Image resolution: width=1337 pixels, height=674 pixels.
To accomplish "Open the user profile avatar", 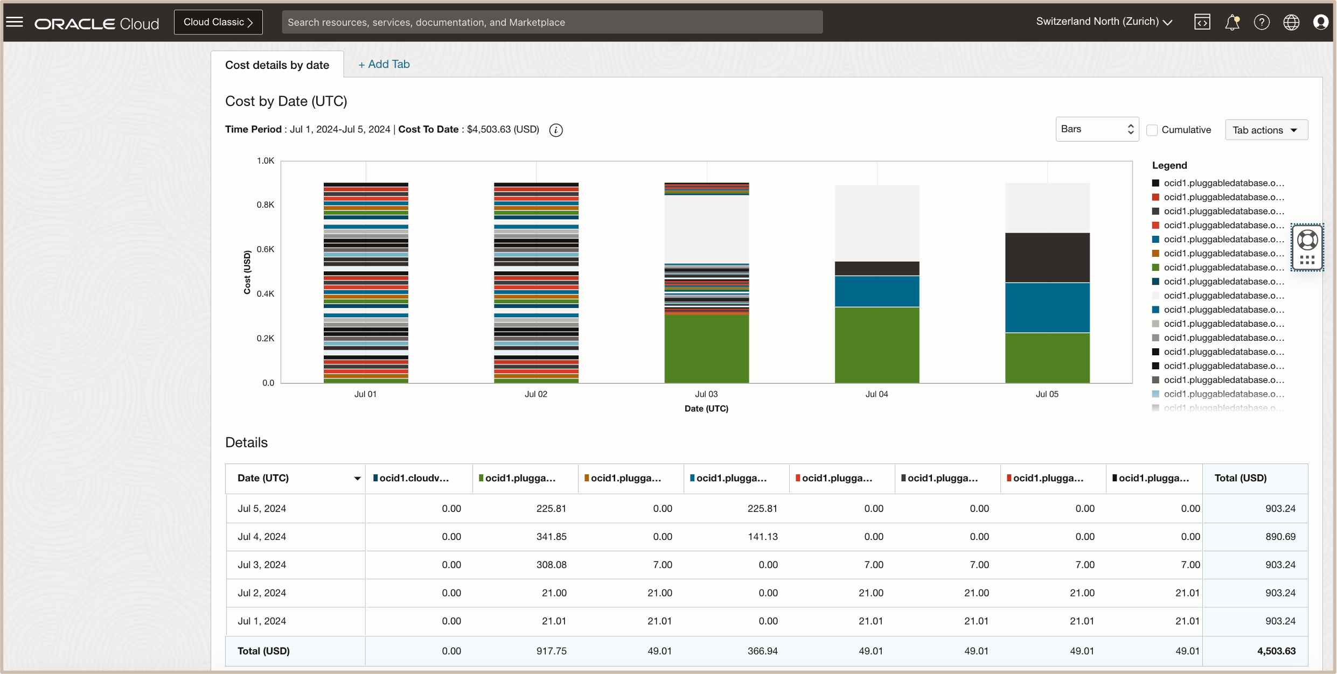I will click(x=1320, y=22).
